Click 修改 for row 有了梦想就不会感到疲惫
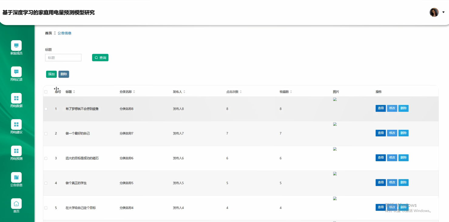449x222 pixels. point(392,108)
